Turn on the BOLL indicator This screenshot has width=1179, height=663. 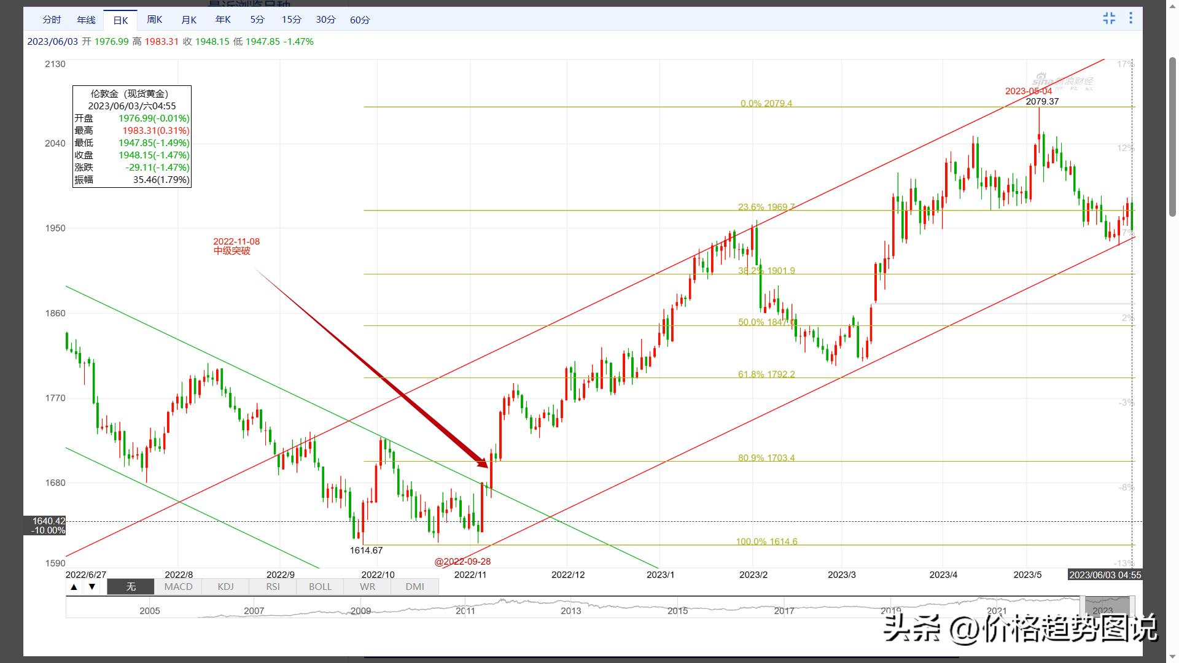click(320, 587)
